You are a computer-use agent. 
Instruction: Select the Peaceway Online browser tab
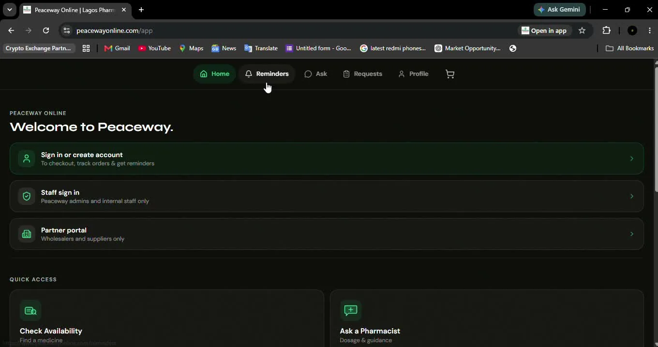pyautogui.click(x=74, y=10)
